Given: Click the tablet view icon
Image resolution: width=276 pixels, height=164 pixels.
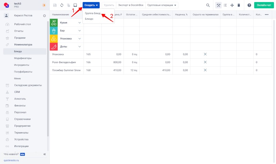Looking at the screenshot, I should point(75,5).
